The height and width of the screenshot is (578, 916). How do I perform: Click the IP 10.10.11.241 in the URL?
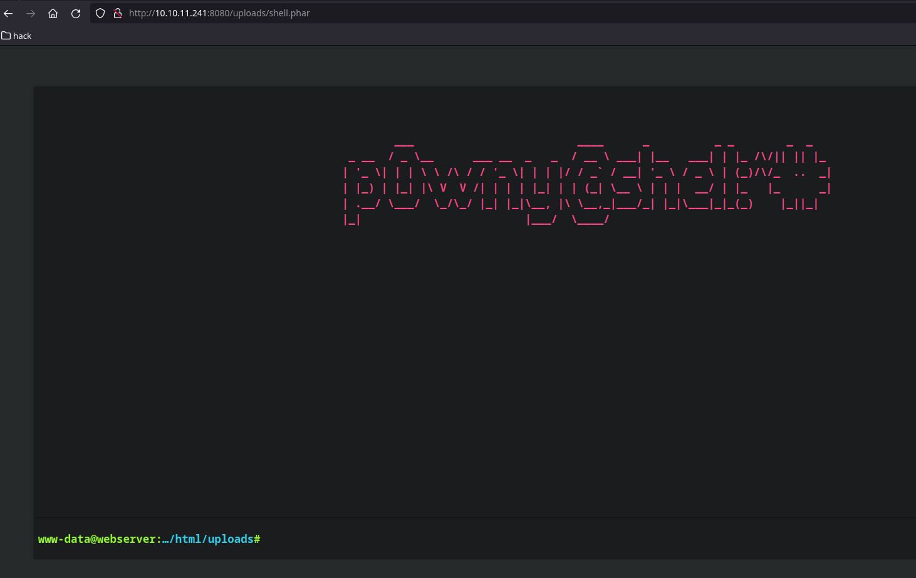tap(180, 13)
